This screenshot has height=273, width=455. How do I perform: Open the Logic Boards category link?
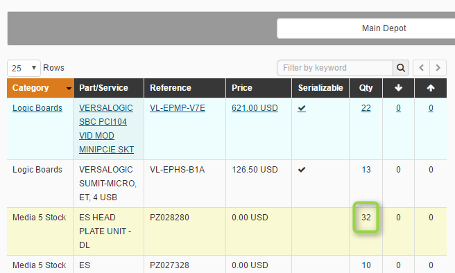click(x=37, y=108)
